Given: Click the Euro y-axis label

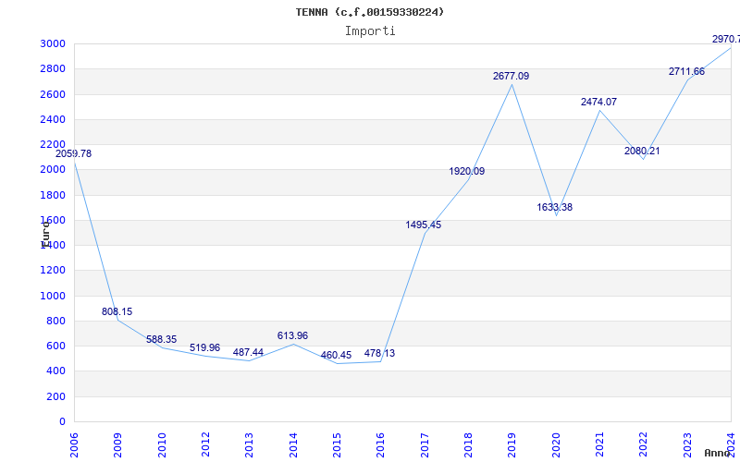Looking at the screenshot, I should click(x=45, y=234).
